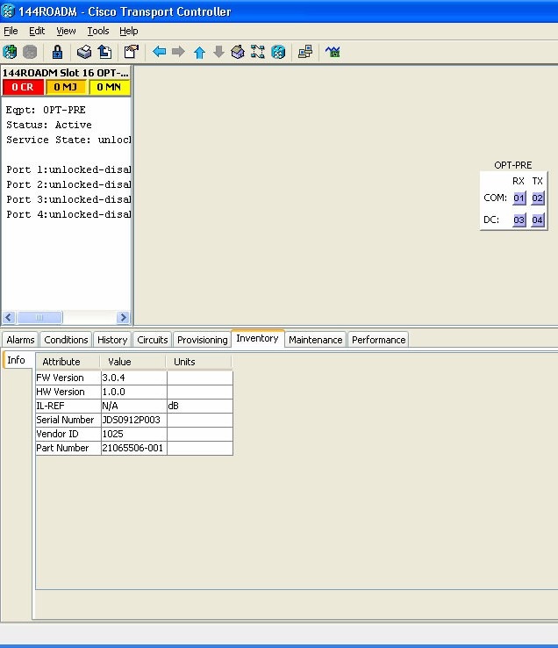Click the Status: Active line
Screen dimensions: 558x648
49,125
